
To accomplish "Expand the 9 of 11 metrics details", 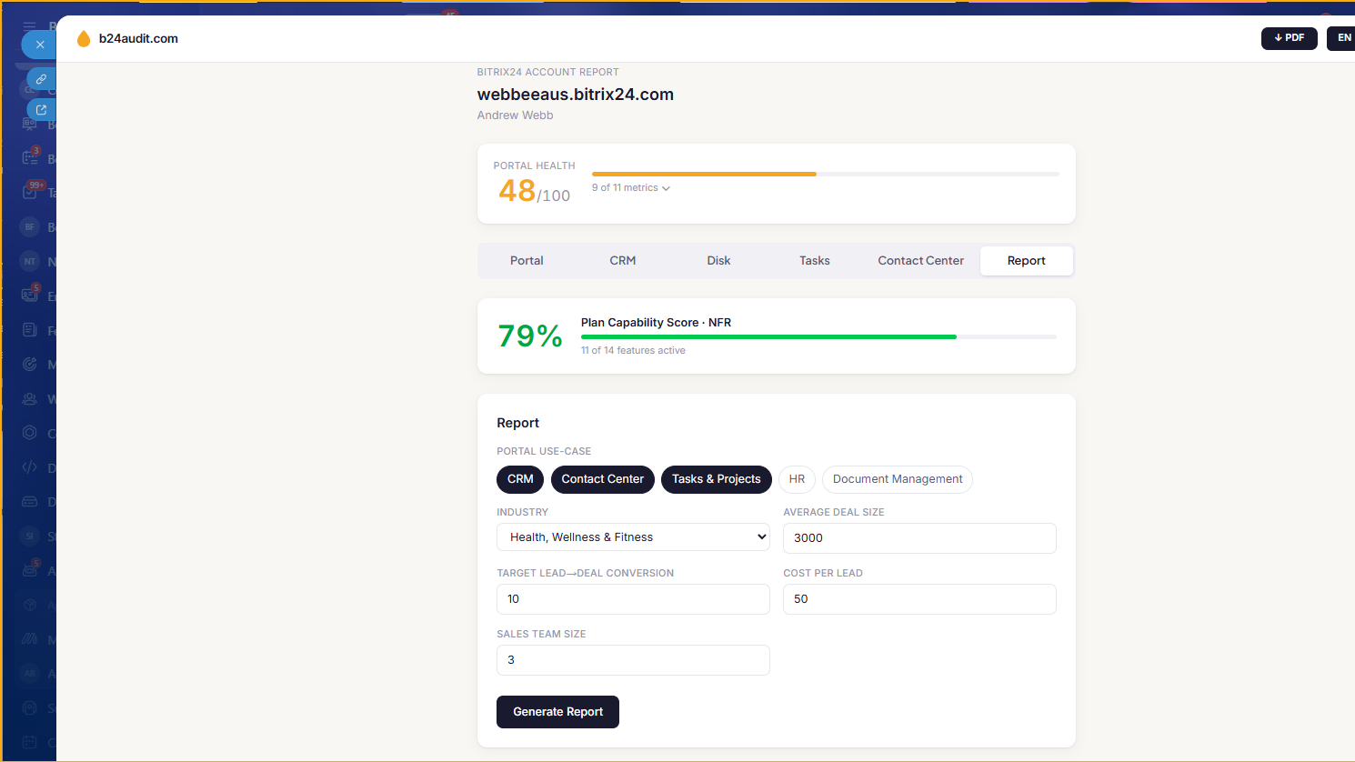I will [x=630, y=188].
